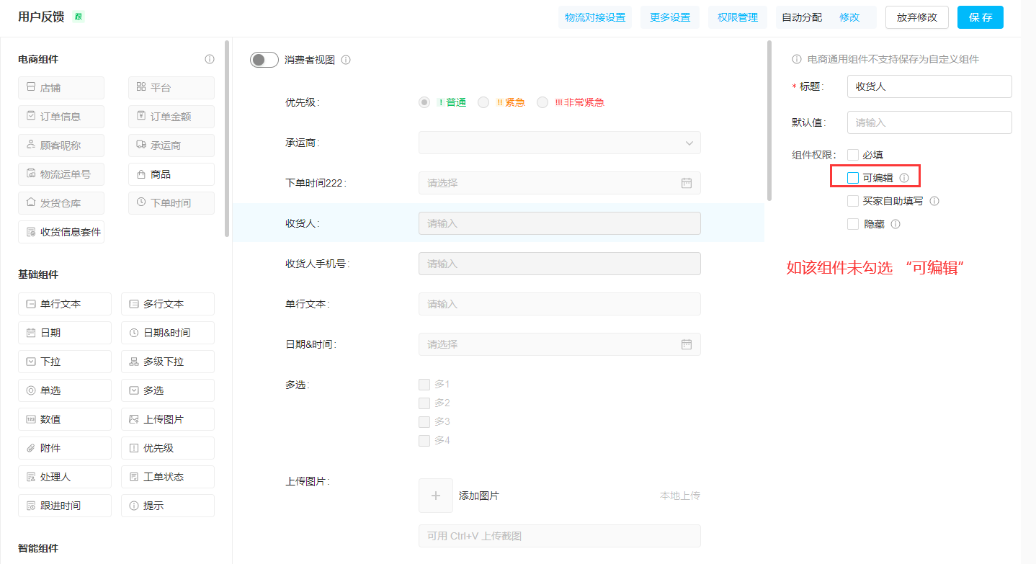Check the 买家自助填写 checkbox
This screenshot has width=1036, height=564.
(853, 201)
